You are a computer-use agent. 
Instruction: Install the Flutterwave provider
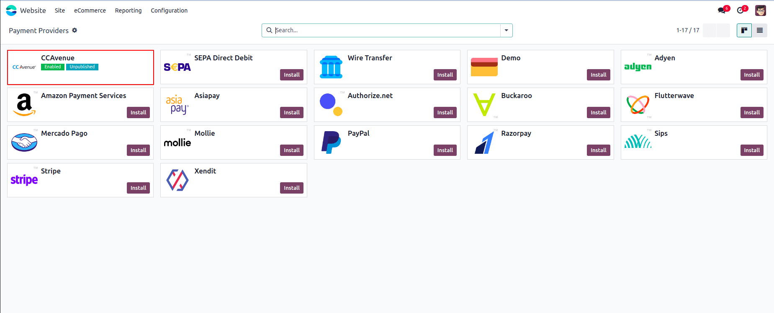pyautogui.click(x=752, y=112)
